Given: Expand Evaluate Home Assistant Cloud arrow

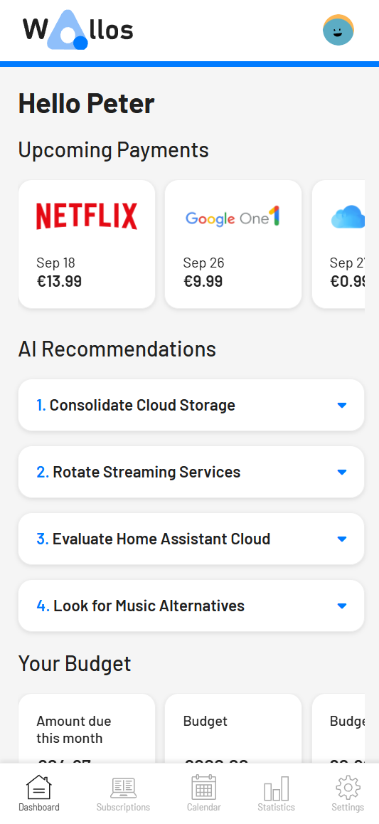Looking at the screenshot, I should (x=342, y=539).
